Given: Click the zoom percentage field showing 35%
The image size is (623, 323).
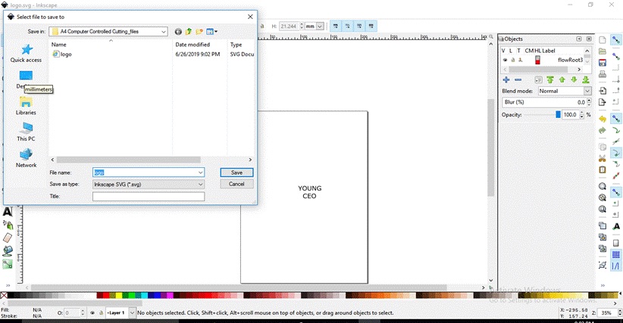Looking at the screenshot, I should point(606,312).
